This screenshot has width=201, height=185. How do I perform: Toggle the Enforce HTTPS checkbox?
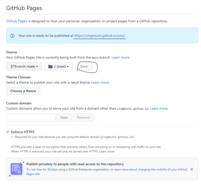(8, 132)
